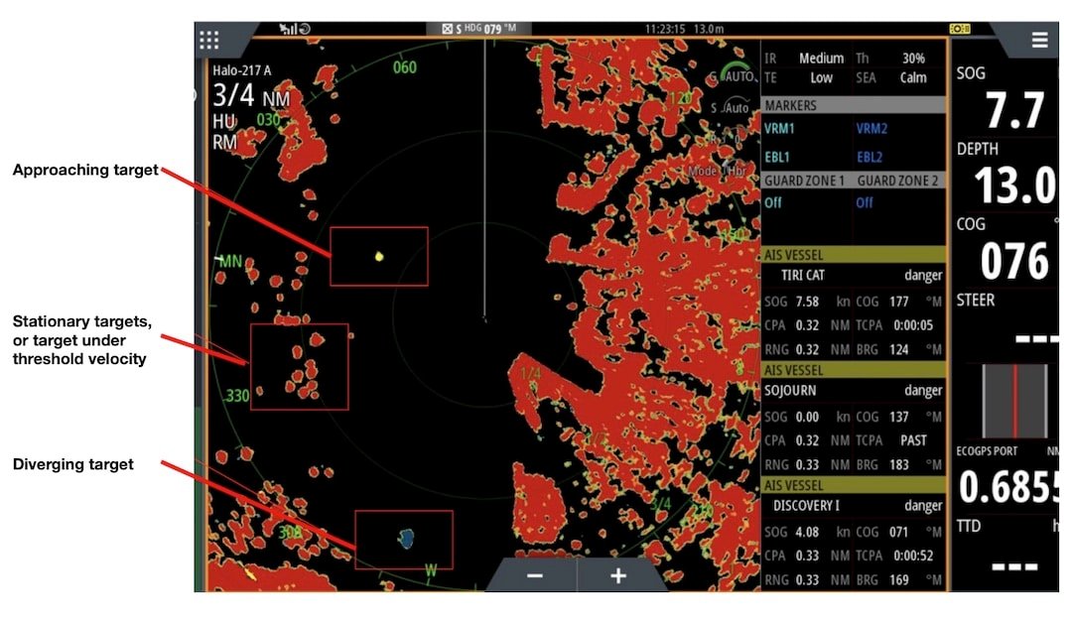
Task: Click the gain control labeled G AUTO
Action: click(x=729, y=77)
